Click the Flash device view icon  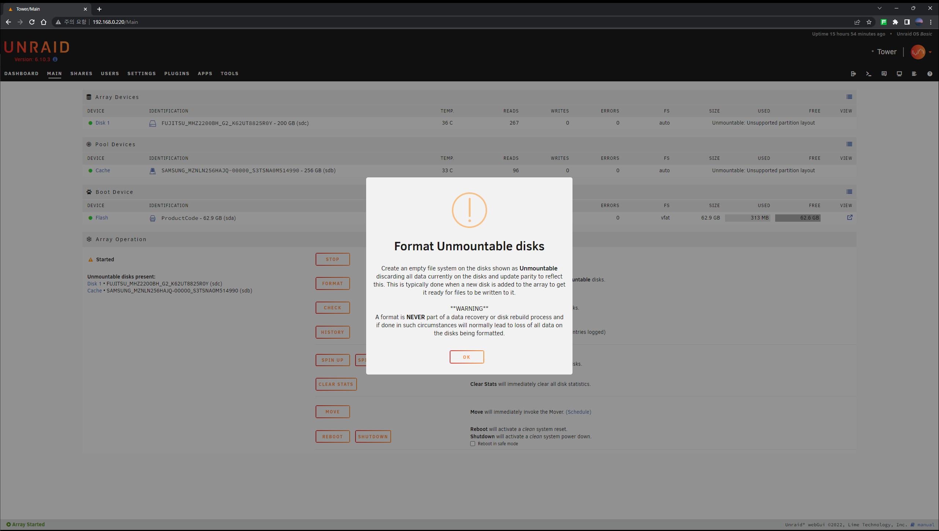pos(850,217)
